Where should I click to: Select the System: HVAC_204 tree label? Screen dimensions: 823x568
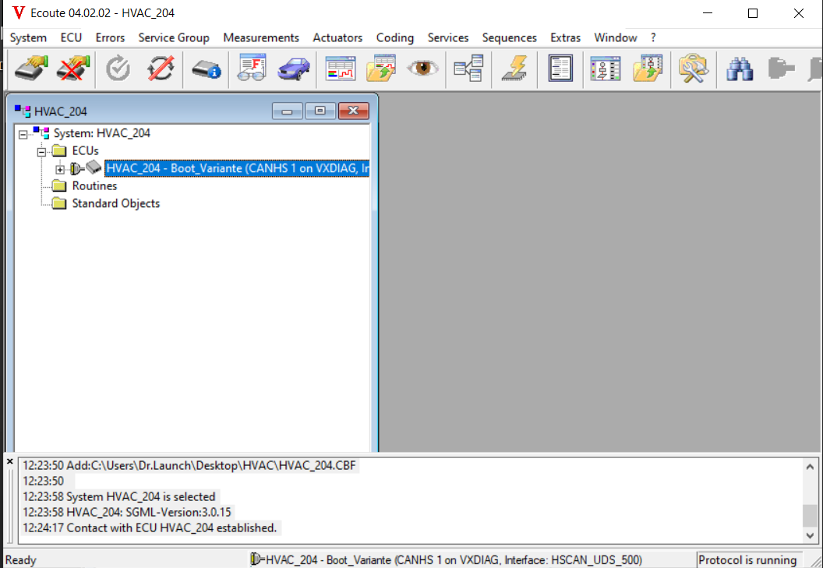tap(102, 132)
